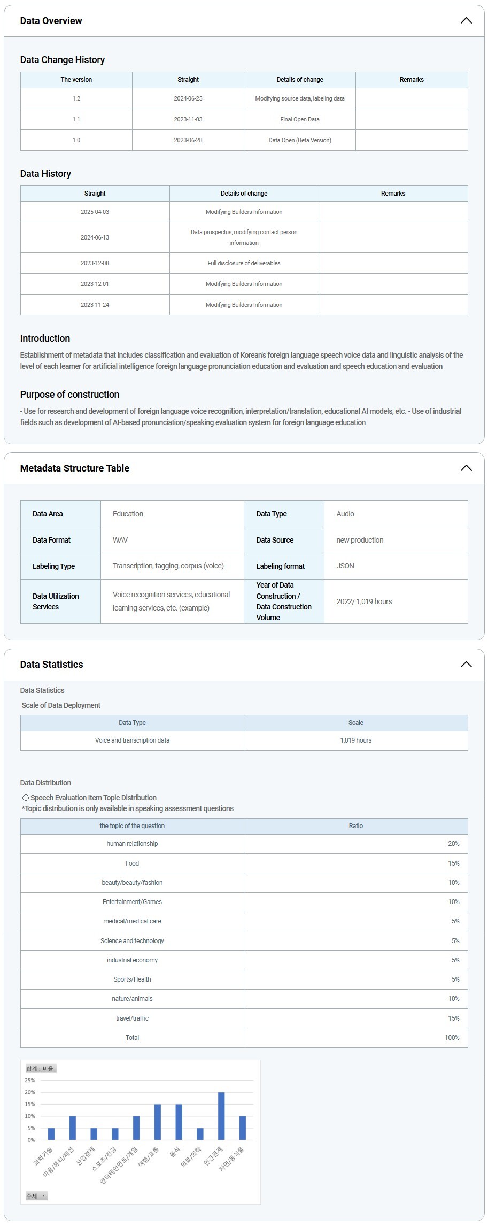488x1227 pixels.
Task: Click the Metadata Structure Table panel title
Action: coord(75,468)
